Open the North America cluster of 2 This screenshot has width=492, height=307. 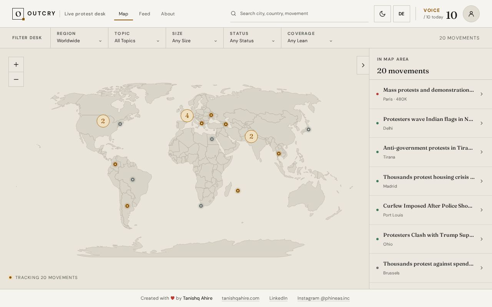[x=103, y=121]
